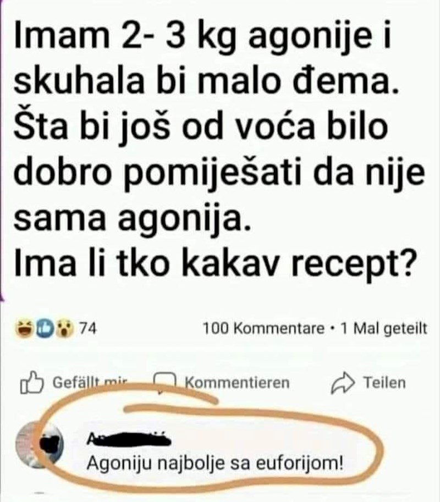Click the Gefällt mir label
The height and width of the screenshot is (502, 440).
click(x=90, y=383)
